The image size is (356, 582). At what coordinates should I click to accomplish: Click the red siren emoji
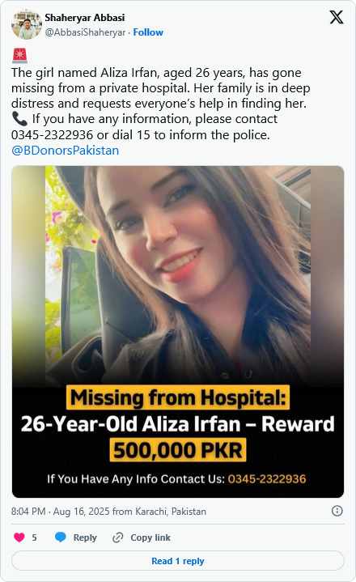coord(19,56)
